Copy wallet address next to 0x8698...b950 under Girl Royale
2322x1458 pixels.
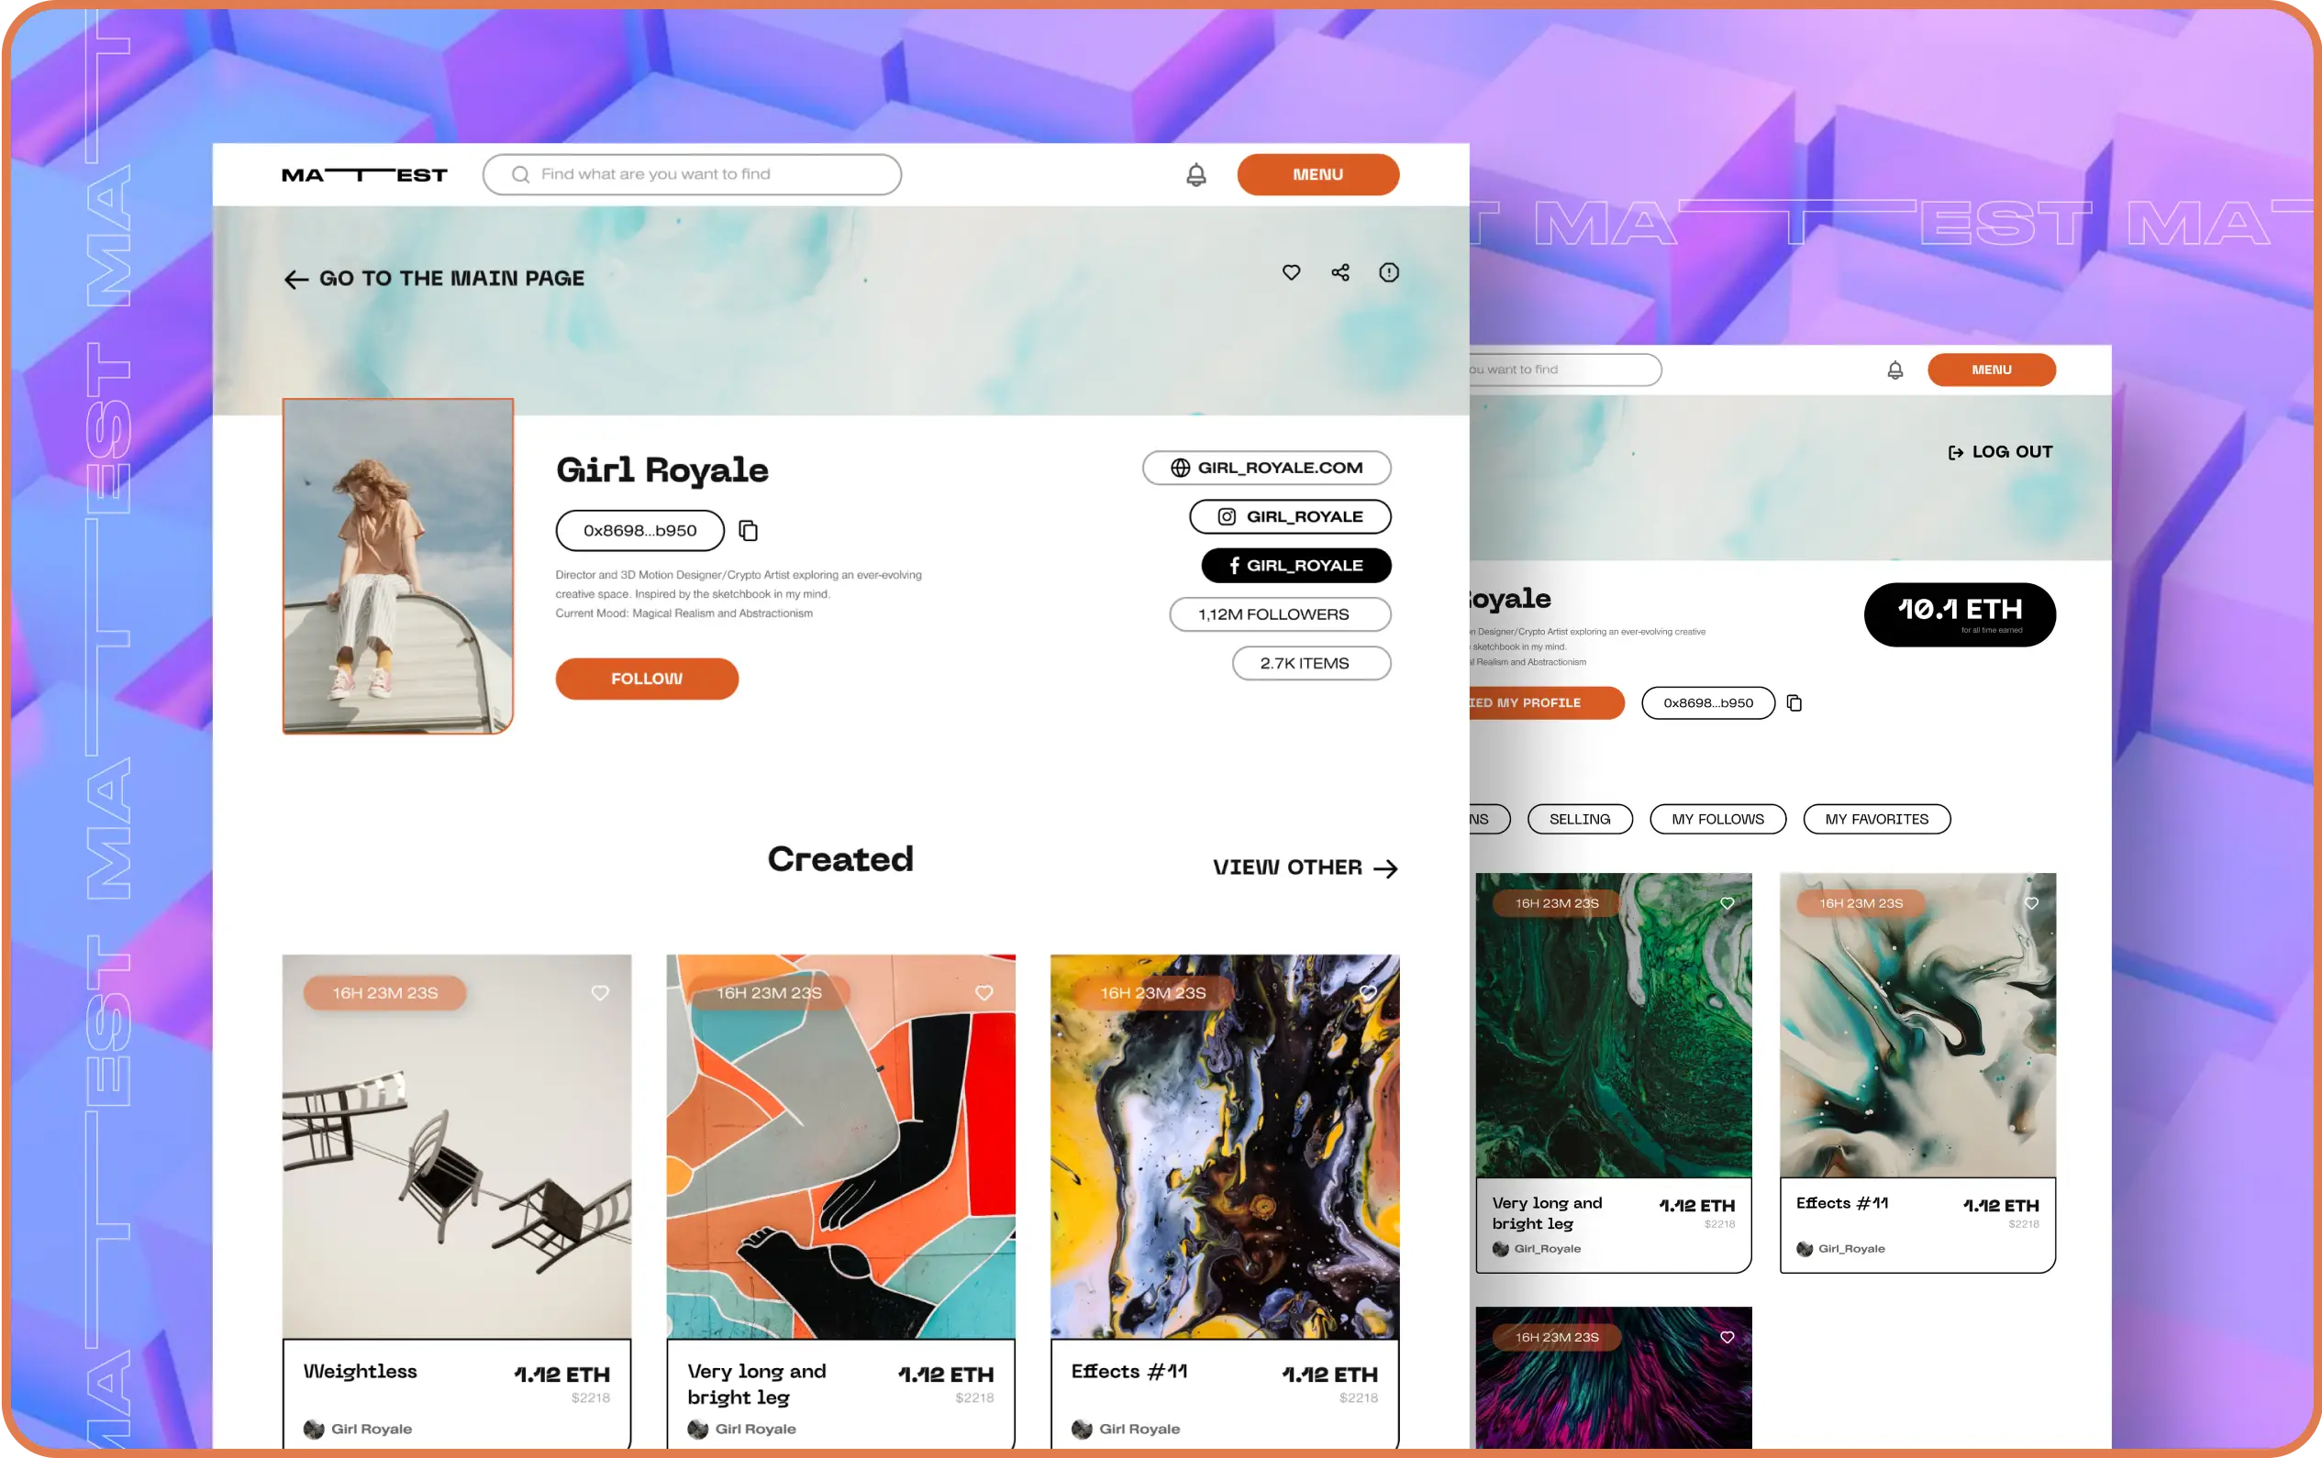tap(749, 530)
